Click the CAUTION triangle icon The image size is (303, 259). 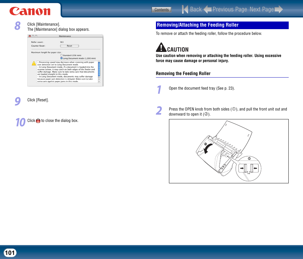coord(161,47)
